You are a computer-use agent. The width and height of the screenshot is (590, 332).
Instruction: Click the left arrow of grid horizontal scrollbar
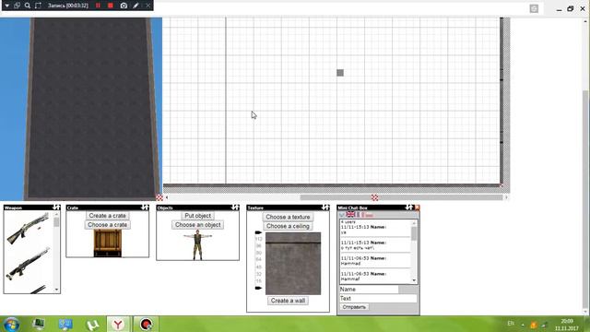(167, 197)
